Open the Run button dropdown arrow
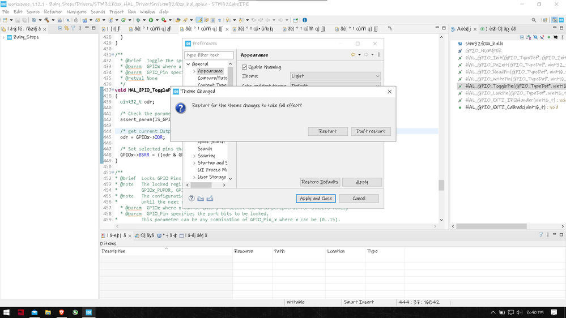566x318 pixels. point(157,20)
